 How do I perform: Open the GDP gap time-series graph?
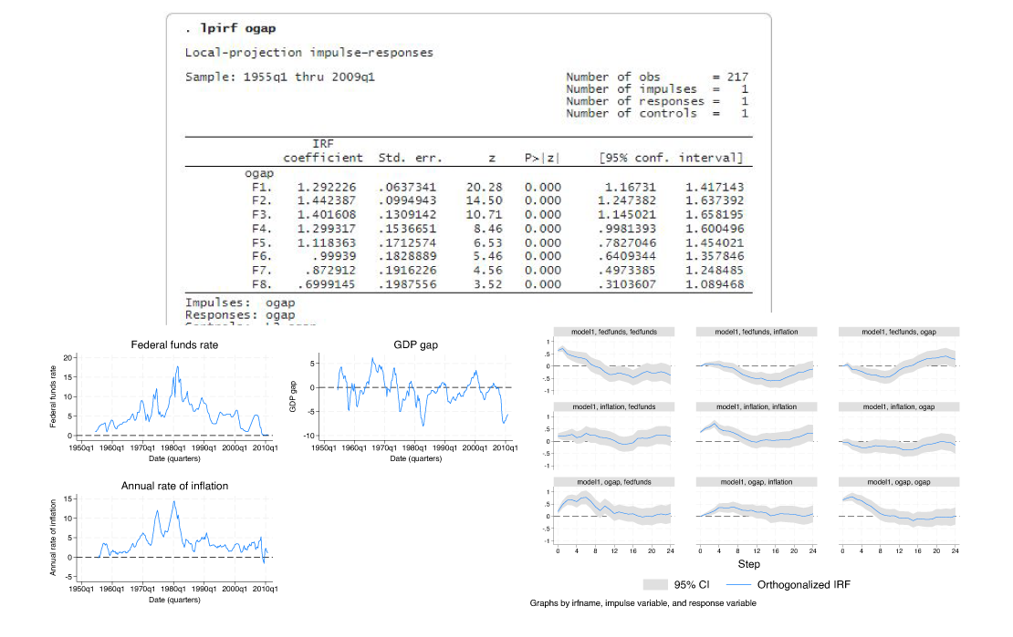(402, 401)
